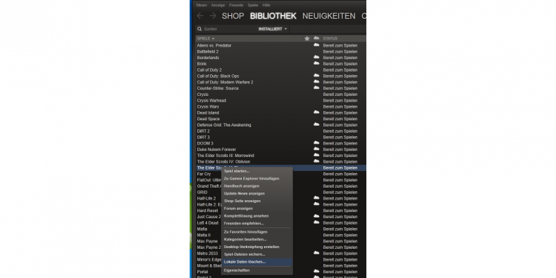The image size is (556, 278).
Task: Select DiRT 3 in the list
Action: (203, 137)
